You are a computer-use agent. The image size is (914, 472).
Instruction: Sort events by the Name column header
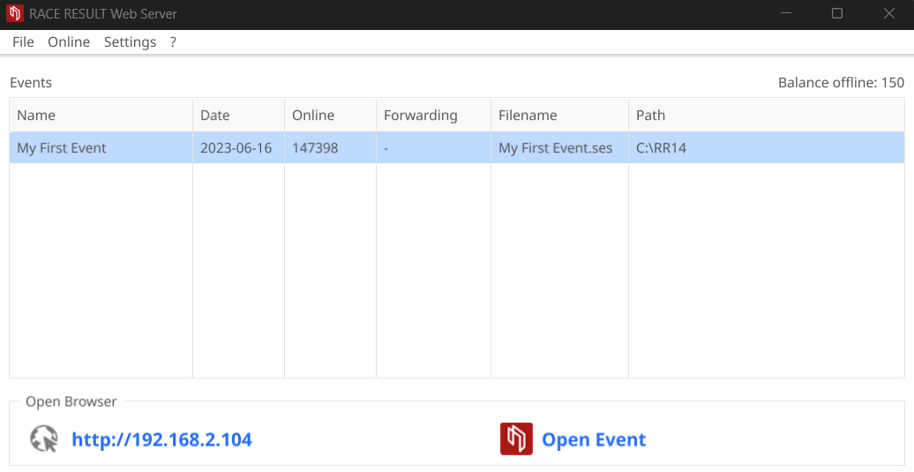pyautogui.click(x=36, y=116)
